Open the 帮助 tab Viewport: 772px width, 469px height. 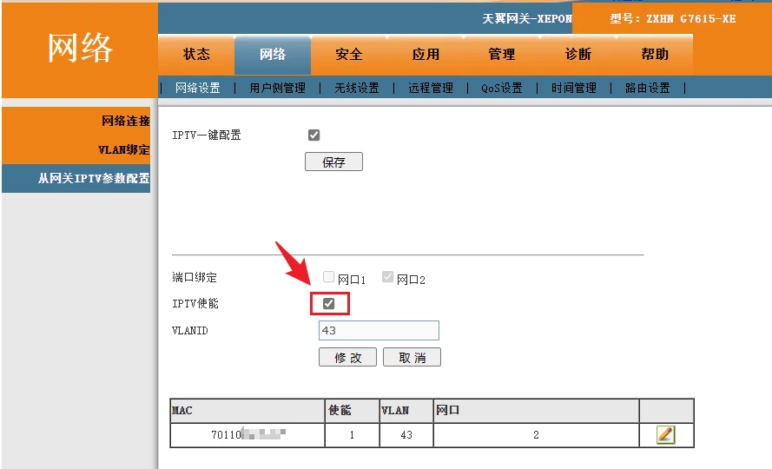point(655,54)
